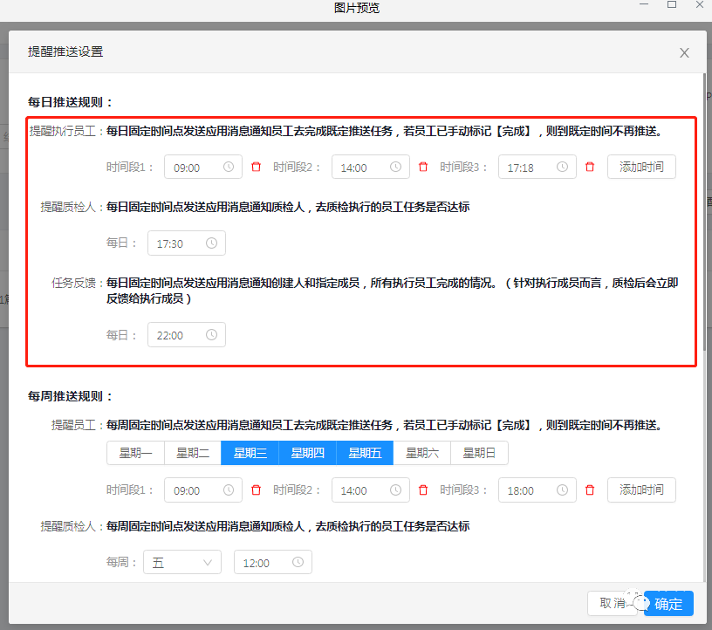Viewport: 712px width, 630px height.
Task: Delete weekly 时间段1 with trash icon
Action: coord(257,490)
